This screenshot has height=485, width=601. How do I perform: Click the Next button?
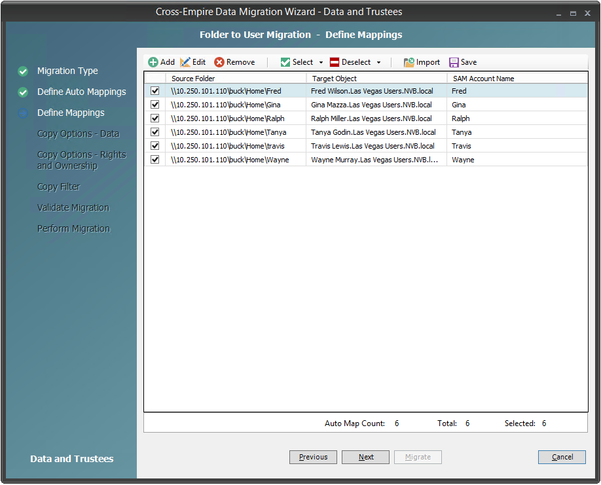pyautogui.click(x=365, y=457)
